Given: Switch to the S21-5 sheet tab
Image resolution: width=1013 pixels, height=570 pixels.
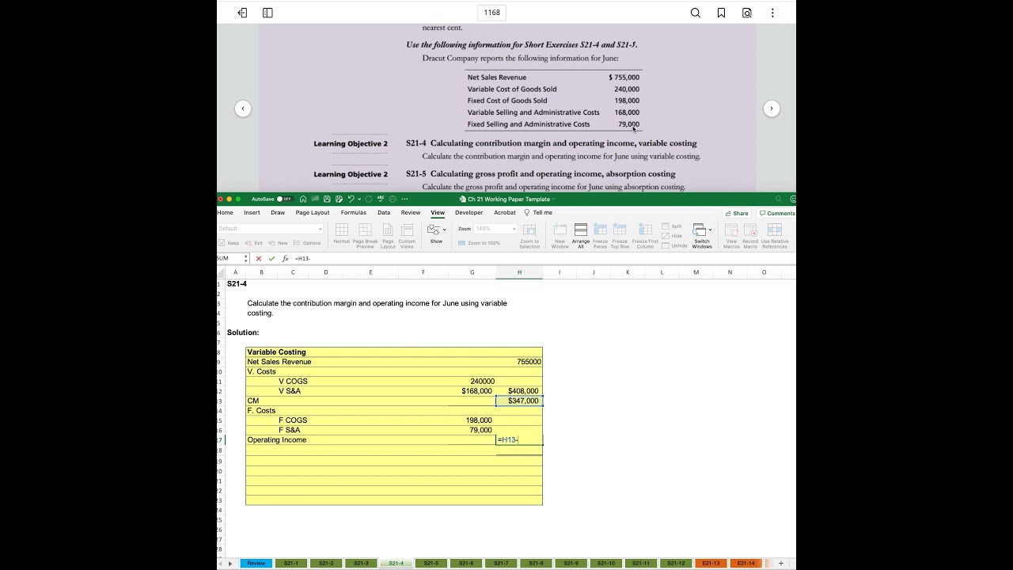Looking at the screenshot, I should 431,563.
